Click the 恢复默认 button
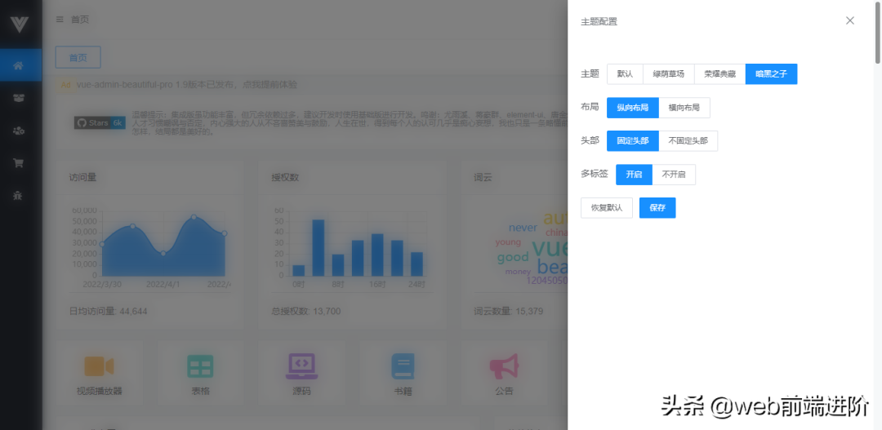Screen dimensions: 882x430 coord(607,207)
